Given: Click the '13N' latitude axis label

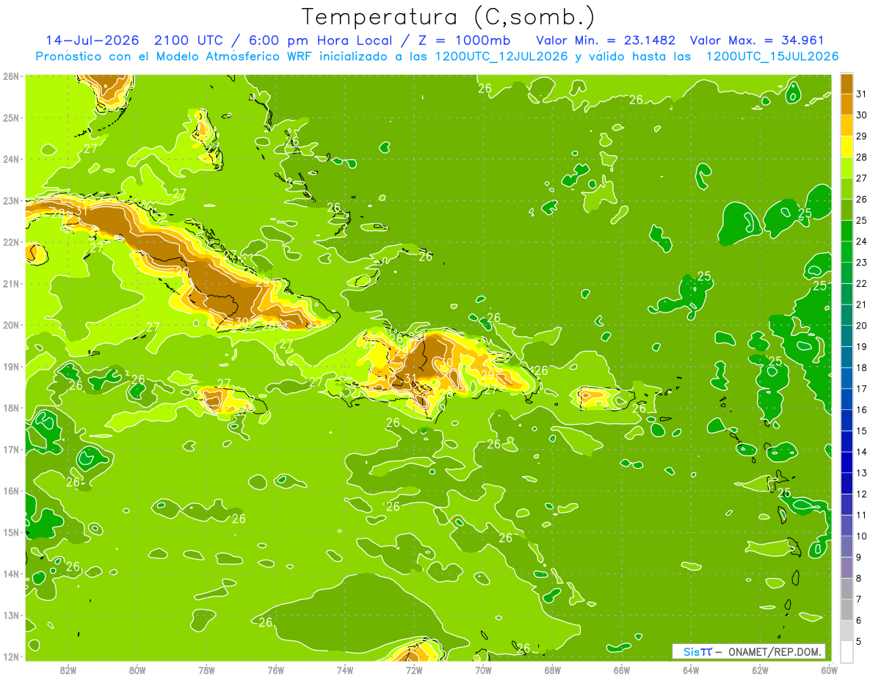Looking at the screenshot, I should coord(11,615).
